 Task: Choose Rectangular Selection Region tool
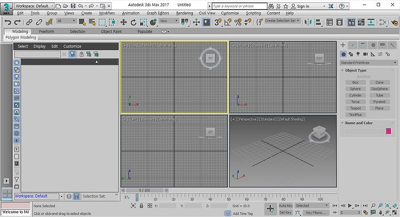(102, 22)
